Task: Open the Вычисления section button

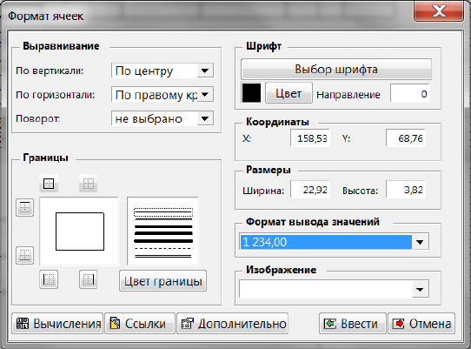Action: pyautogui.click(x=57, y=324)
